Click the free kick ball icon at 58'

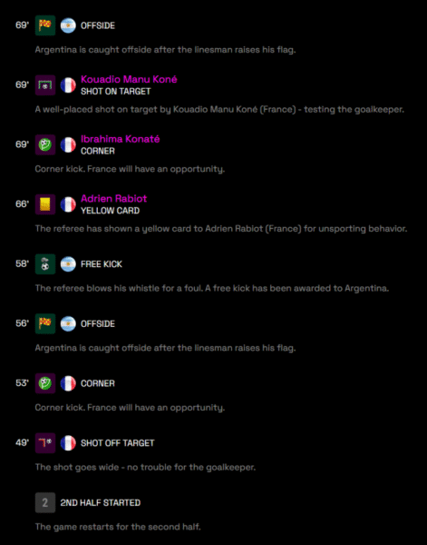tap(45, 264)
